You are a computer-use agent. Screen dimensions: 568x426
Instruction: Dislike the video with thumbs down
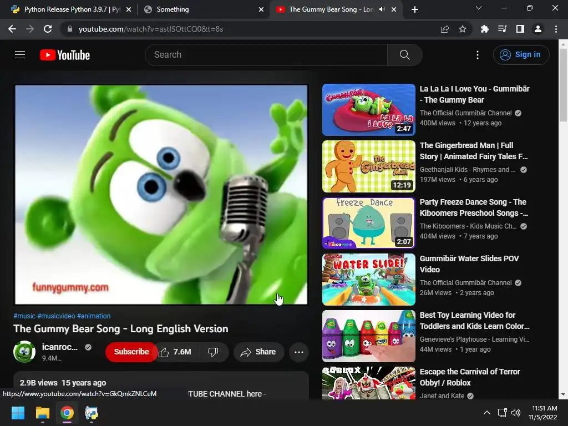[213, 352]
